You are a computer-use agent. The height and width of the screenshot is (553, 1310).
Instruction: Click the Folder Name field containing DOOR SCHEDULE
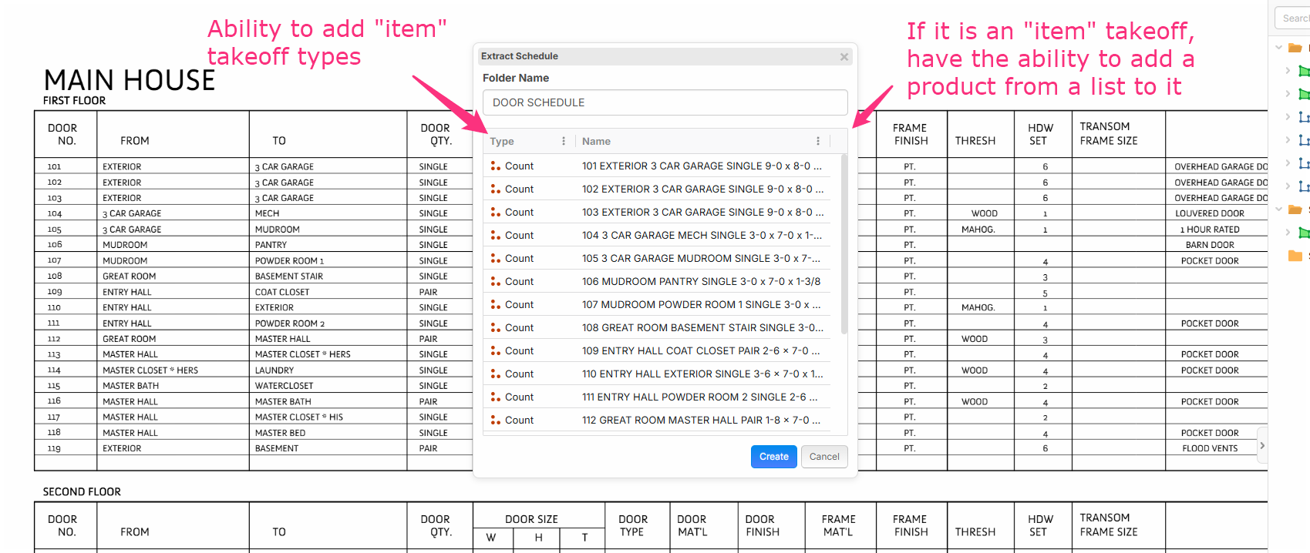[x=665, y=102]
